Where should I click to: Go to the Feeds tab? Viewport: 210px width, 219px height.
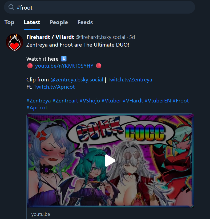[85, 22]
